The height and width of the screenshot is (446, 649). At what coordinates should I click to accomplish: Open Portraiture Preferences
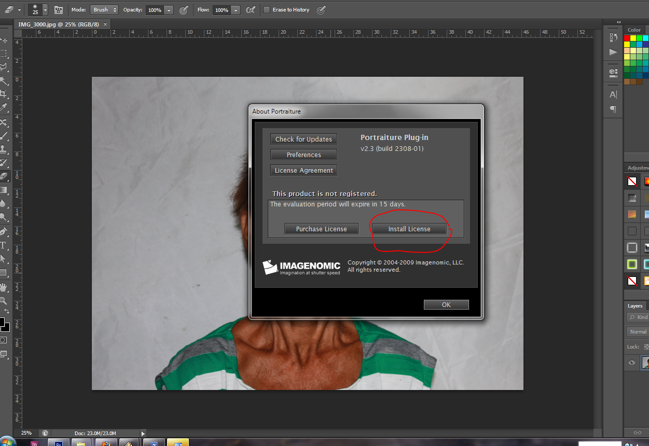pyautogui.click(x=303, y=155)
